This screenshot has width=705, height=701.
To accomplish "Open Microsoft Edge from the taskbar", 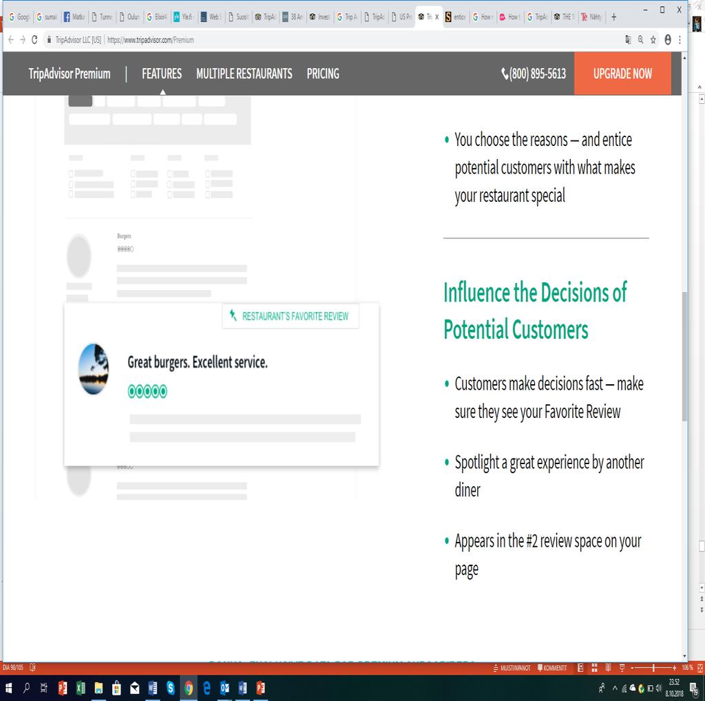I will pyautogui.click(x=207, y=688).
